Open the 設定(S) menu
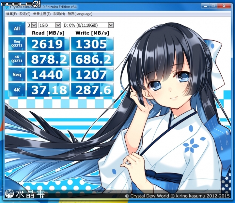The width and height of the screenshot is (235, 203). [x=25, y=14]
